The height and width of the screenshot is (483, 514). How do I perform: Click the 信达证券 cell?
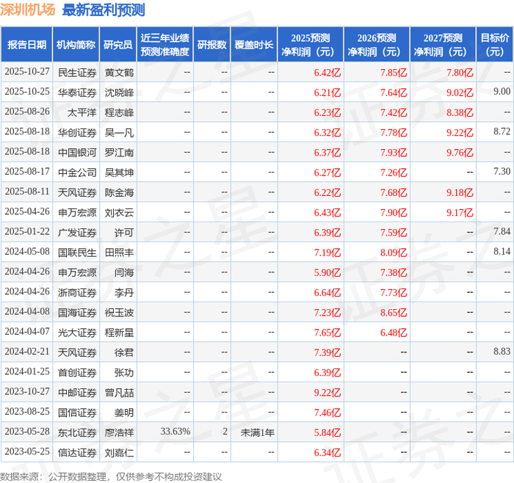click(77, 452)
